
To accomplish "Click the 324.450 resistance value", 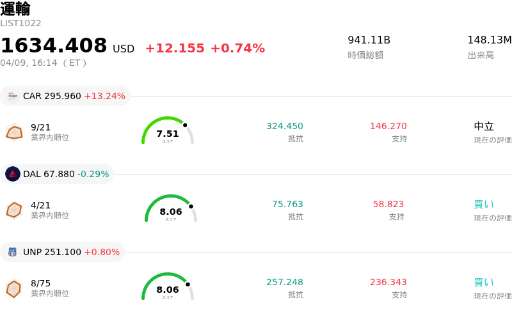I will (285, 126).
